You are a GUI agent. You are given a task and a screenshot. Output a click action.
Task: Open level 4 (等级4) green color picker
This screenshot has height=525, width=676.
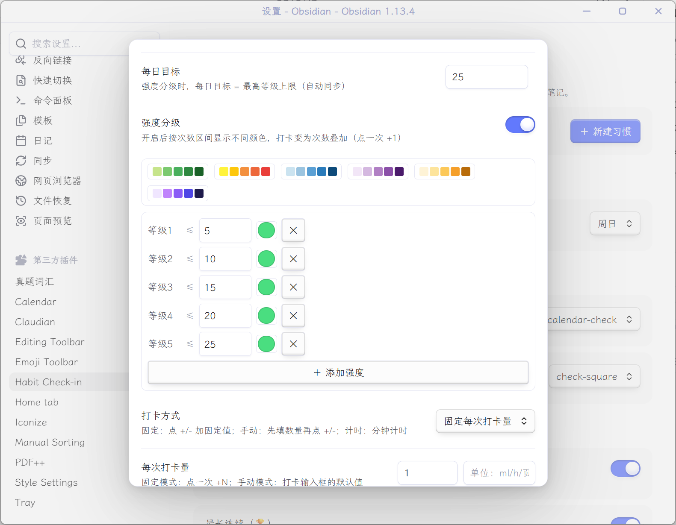click(266, 316)
